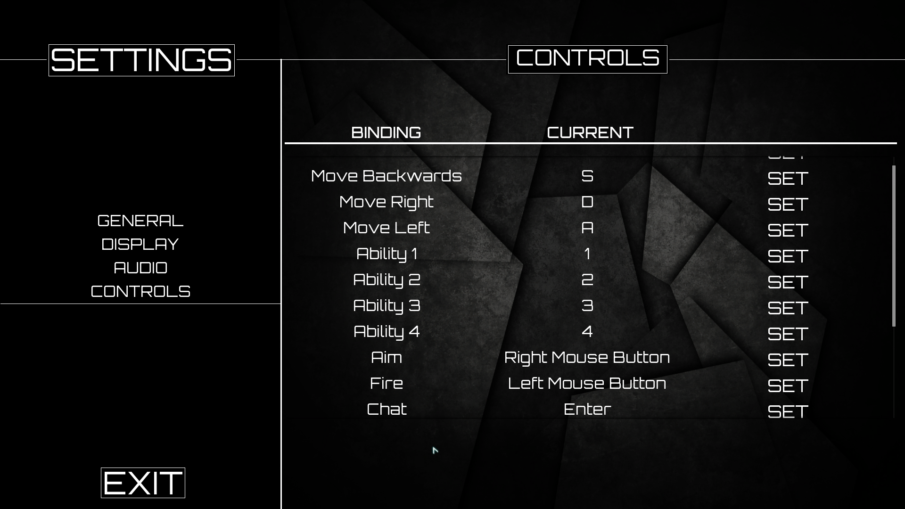Click SET for Ability 1 binding
Screen dimensions: 905x509
(x=786, y=255)
